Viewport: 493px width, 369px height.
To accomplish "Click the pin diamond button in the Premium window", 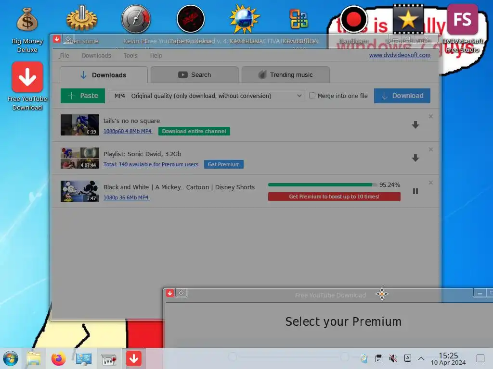I will pyautogui.click(x=181, y=293).
